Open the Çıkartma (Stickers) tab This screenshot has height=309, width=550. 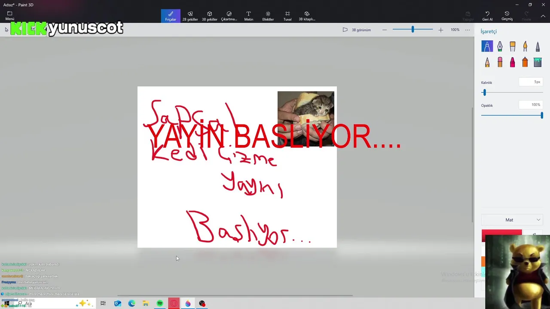coord(229,16)
